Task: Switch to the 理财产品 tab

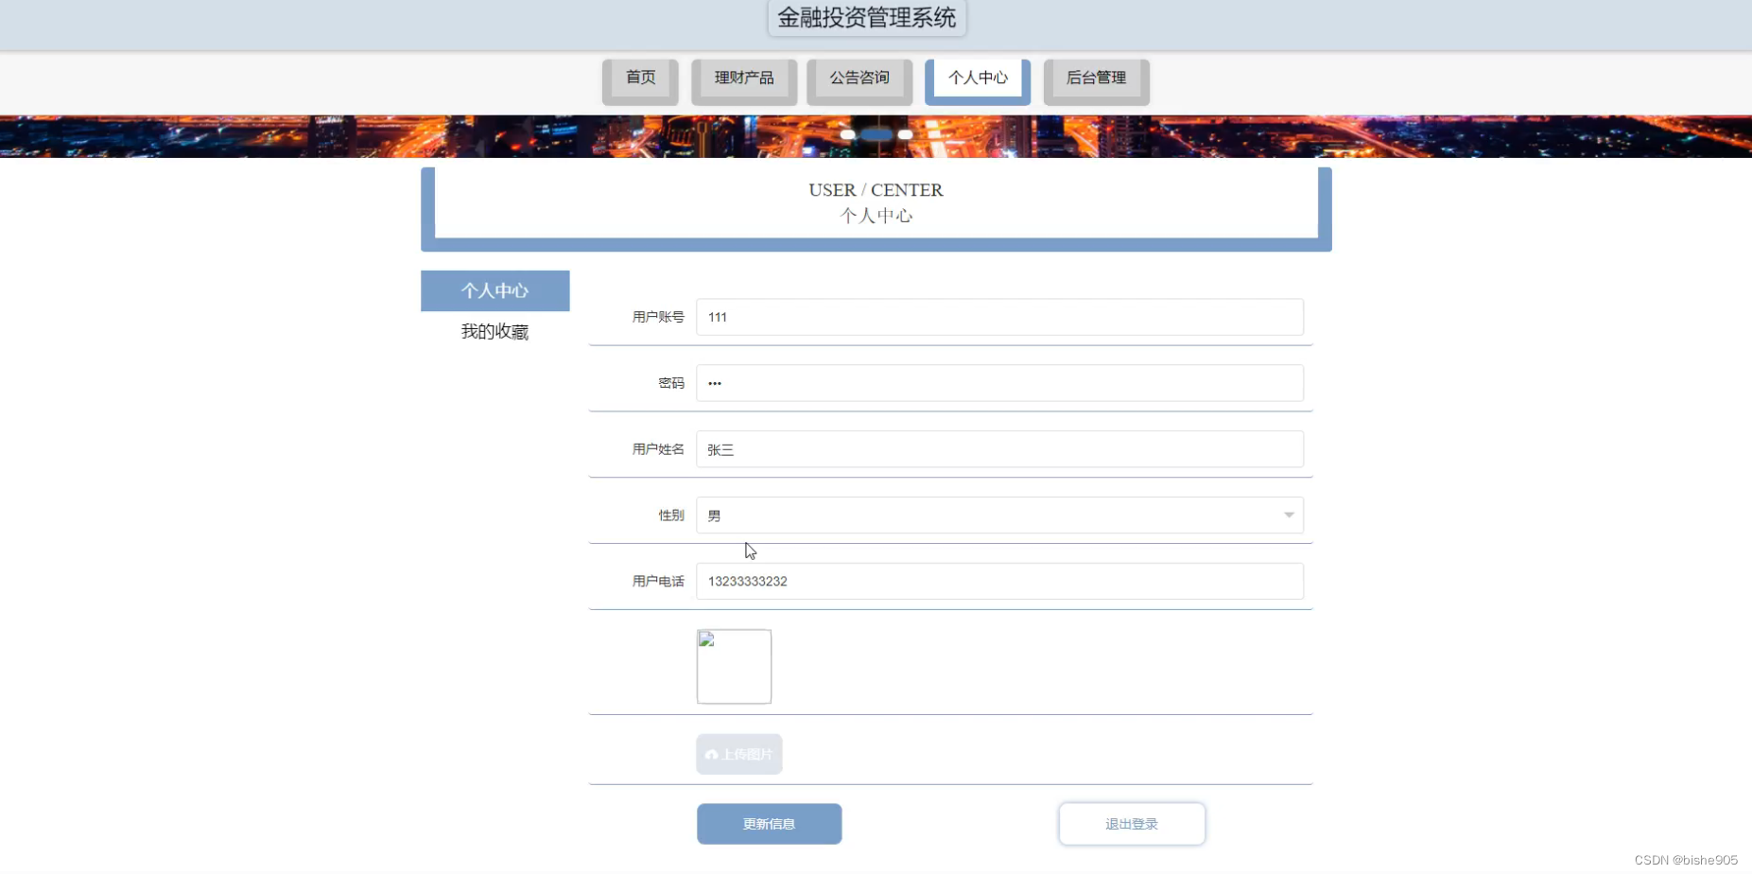Action: click(x=744, y=79)
